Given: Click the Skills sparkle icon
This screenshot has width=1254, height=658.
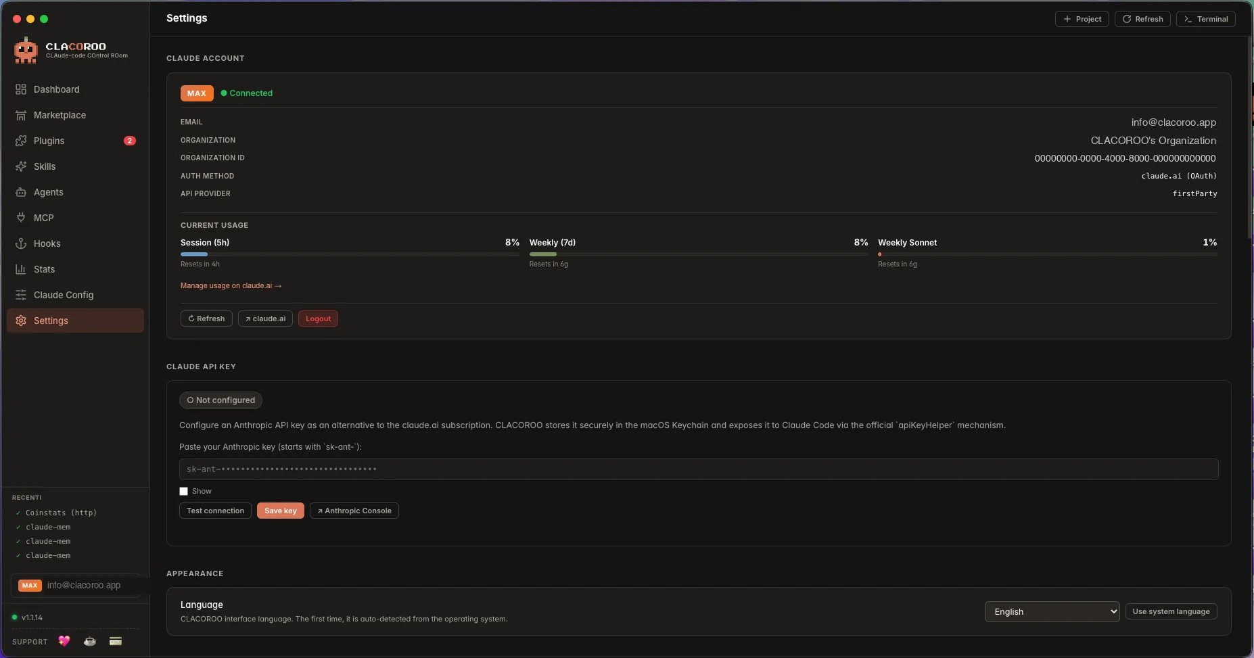Looking at the screenshot, I should coord(21,166).
